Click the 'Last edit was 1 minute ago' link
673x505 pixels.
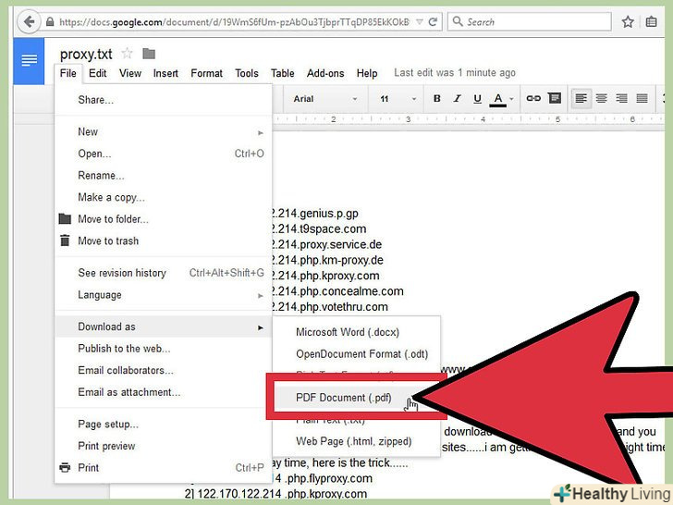click(x=455, y=73)
